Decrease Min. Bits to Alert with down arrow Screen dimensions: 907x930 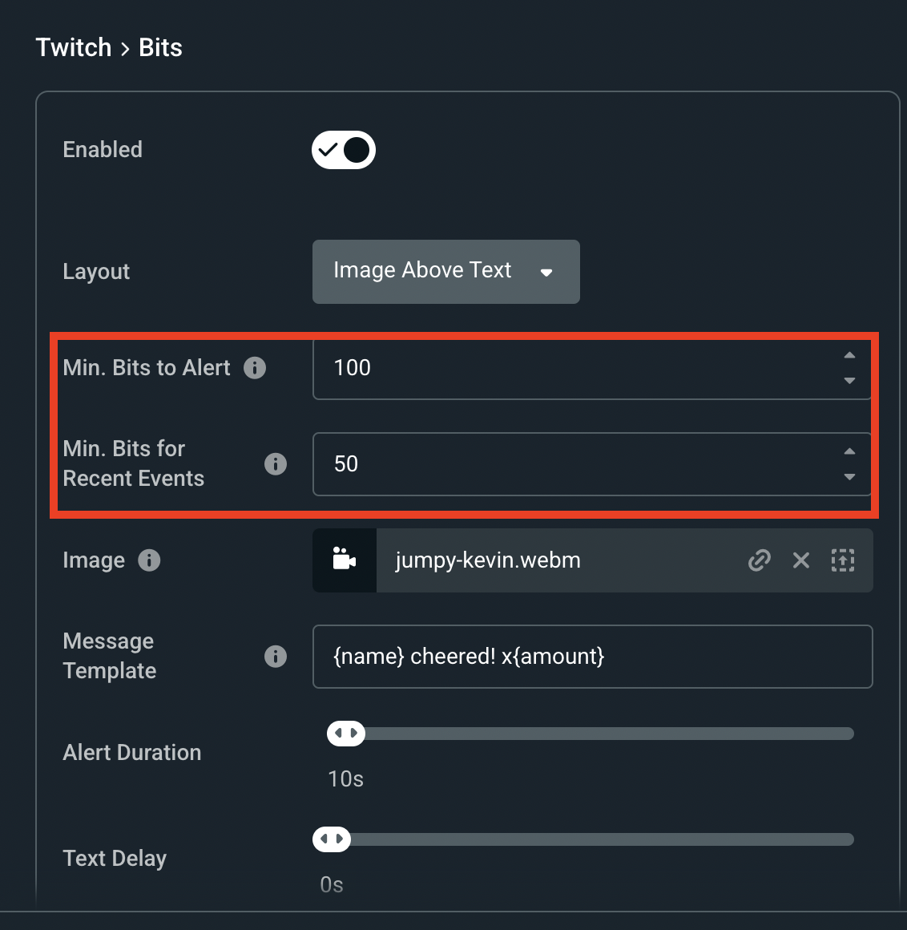click(x=849, y=381)
